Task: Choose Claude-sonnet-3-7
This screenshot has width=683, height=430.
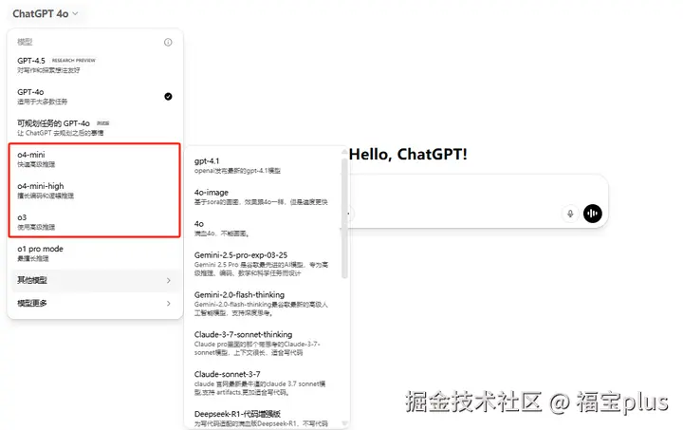Action: [263, 383]
